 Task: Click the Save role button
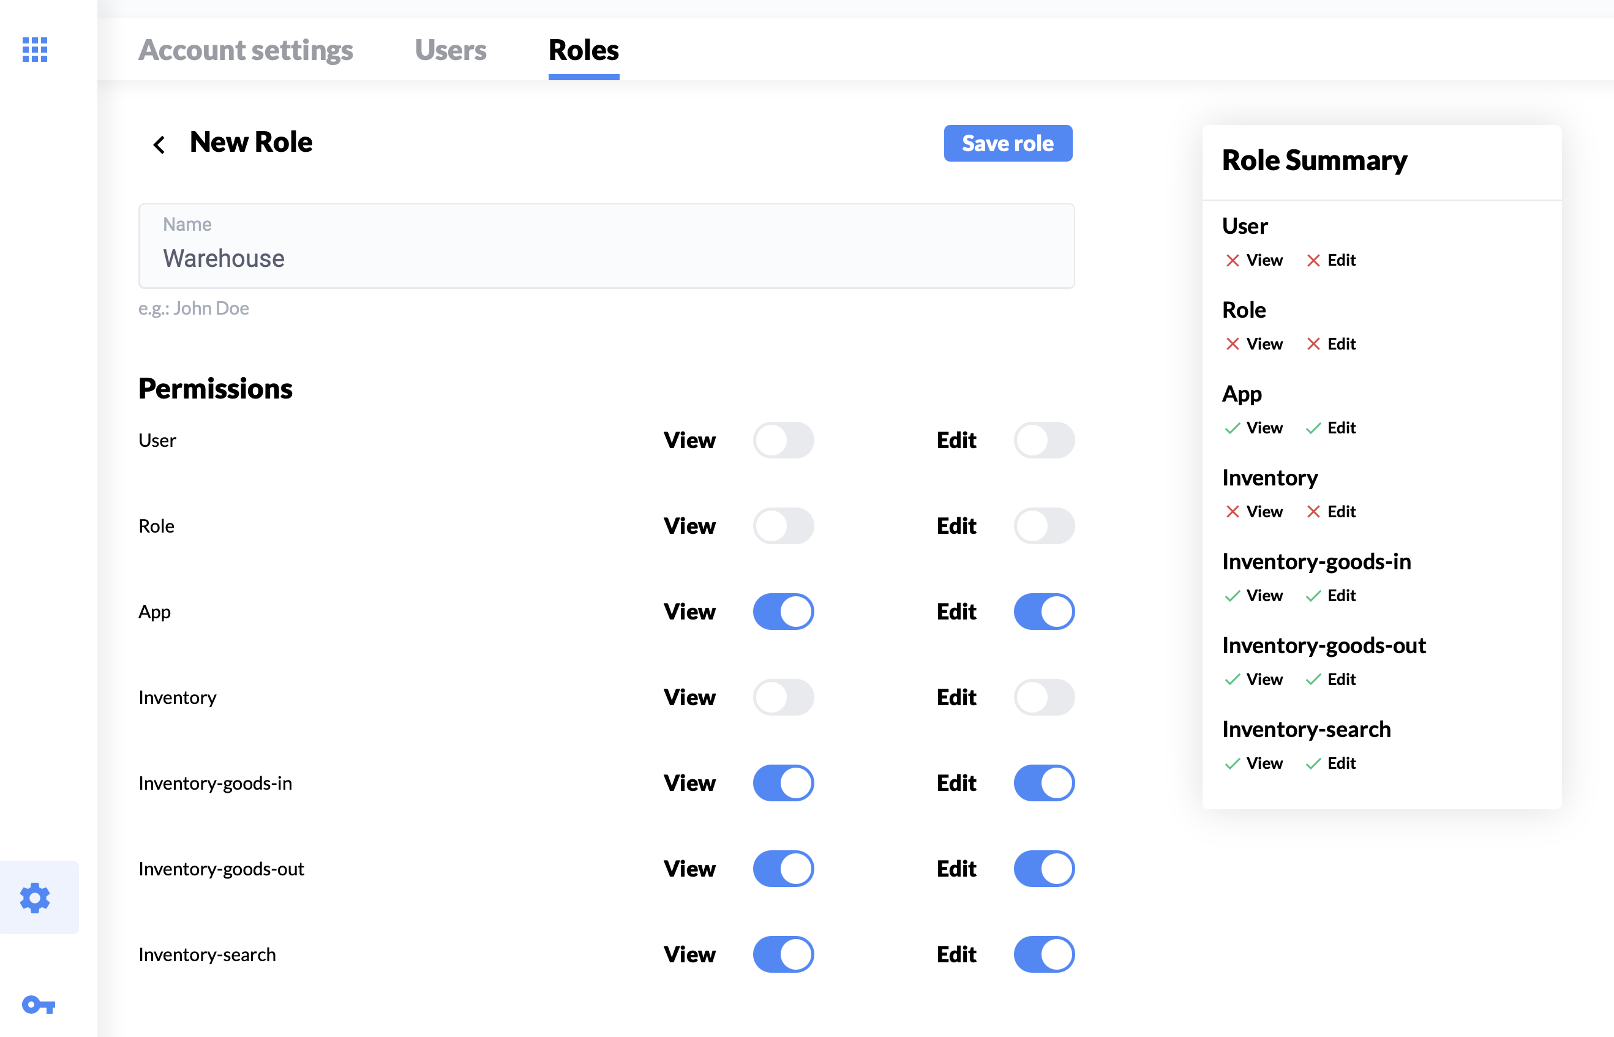pyautogui.click(x=1007, y=143)
